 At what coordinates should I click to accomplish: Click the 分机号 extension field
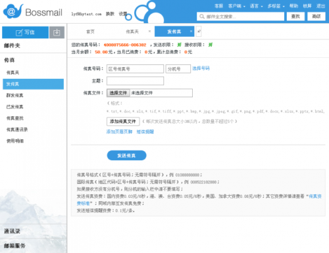click(x=178, y=69)
